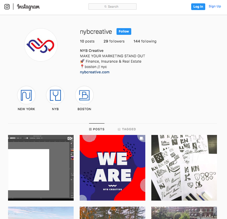
Task: Show the 29 followers list
Action: 114,41
